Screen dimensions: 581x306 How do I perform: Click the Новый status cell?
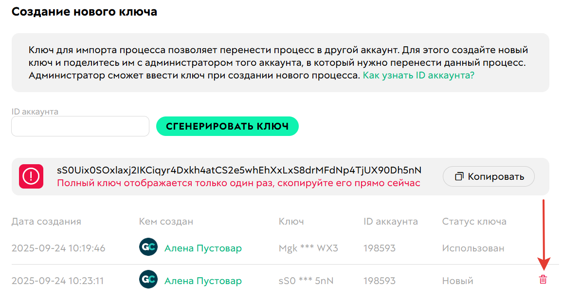[457, 281]
